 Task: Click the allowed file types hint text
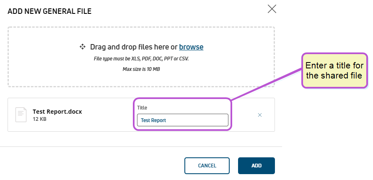141,59
